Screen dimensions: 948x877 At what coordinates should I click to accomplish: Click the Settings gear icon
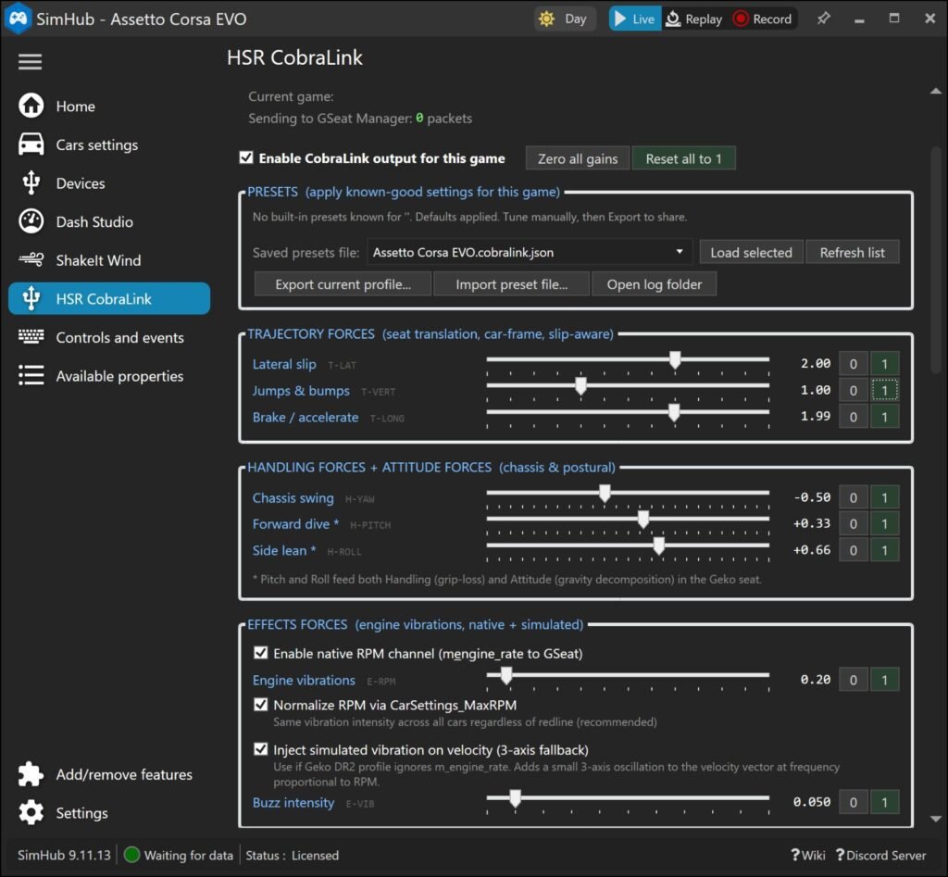tap(31, 812)
